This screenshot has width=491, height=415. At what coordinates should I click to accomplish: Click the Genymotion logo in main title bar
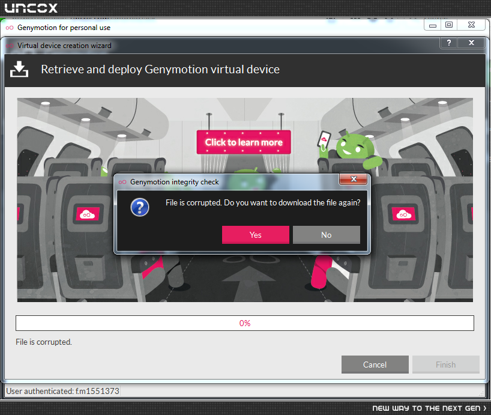click(x=10, y=28)
